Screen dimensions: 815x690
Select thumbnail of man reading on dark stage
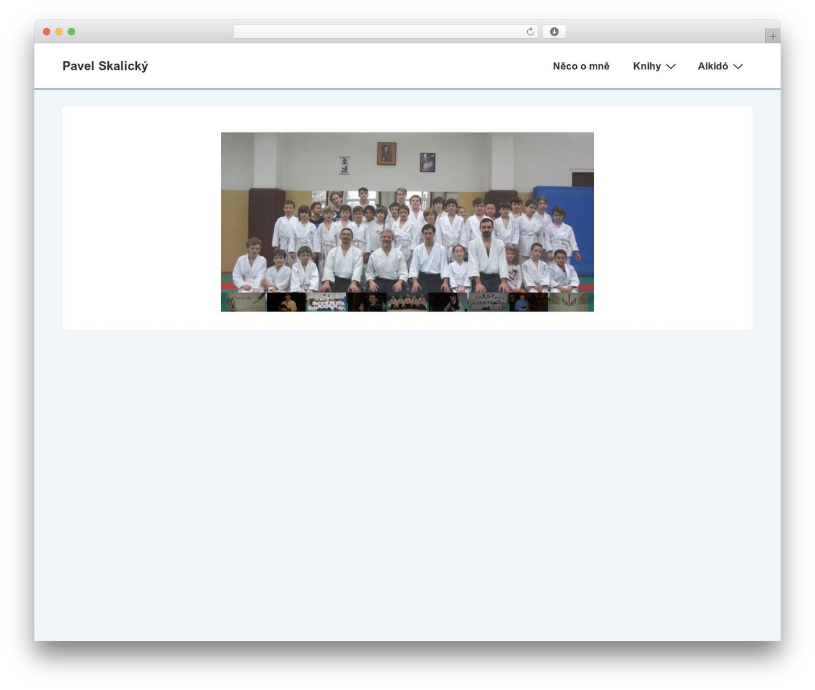click(286, 302)
